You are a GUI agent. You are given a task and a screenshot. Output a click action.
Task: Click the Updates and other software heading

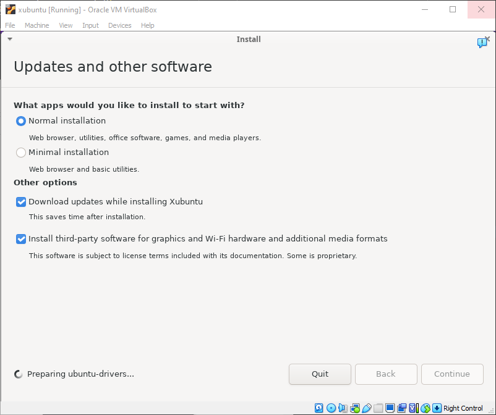point(113,67)
